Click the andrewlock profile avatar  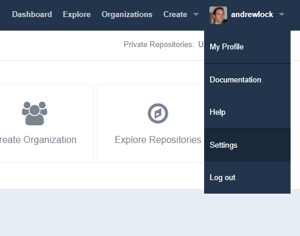[x=218, y=15]
